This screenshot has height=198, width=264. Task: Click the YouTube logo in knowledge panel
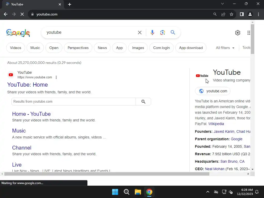pos(202,76)
